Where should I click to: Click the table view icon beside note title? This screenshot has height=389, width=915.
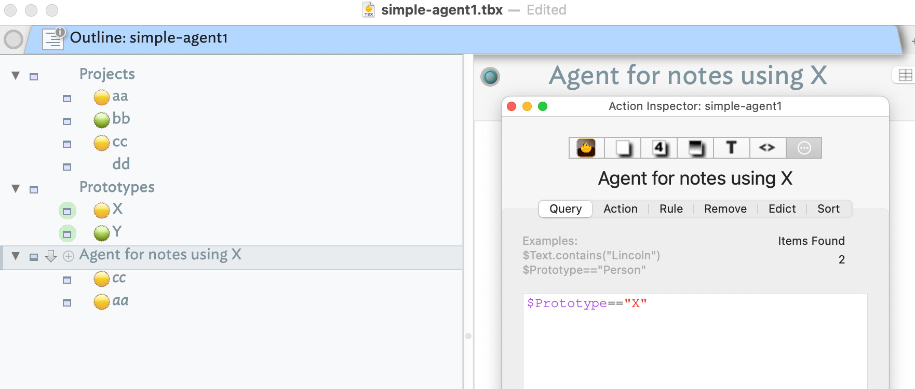pos(905,75)
